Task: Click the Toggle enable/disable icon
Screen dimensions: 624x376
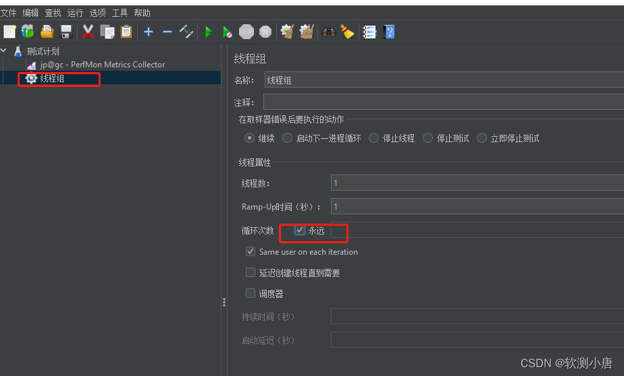Action: pos(186,32)
